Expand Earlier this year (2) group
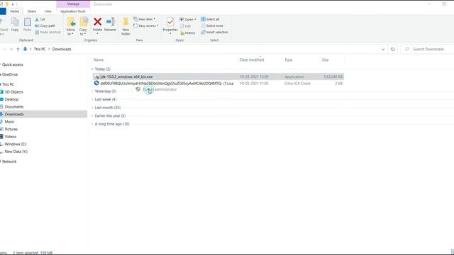 92,115
